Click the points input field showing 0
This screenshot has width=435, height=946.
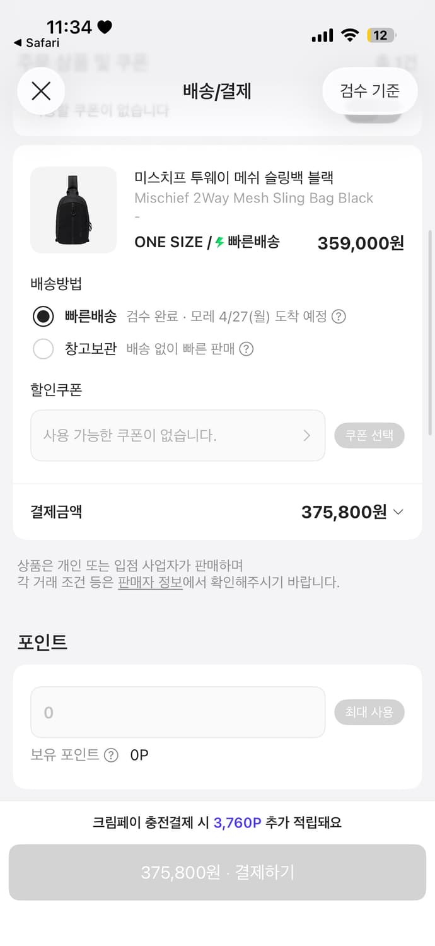tap(178, 712)
